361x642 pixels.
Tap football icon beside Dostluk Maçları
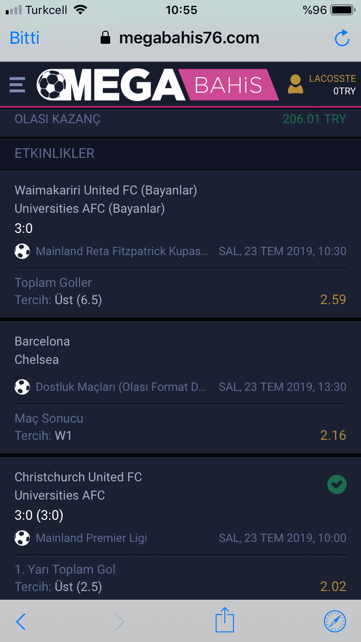click(x=22, y=387)
